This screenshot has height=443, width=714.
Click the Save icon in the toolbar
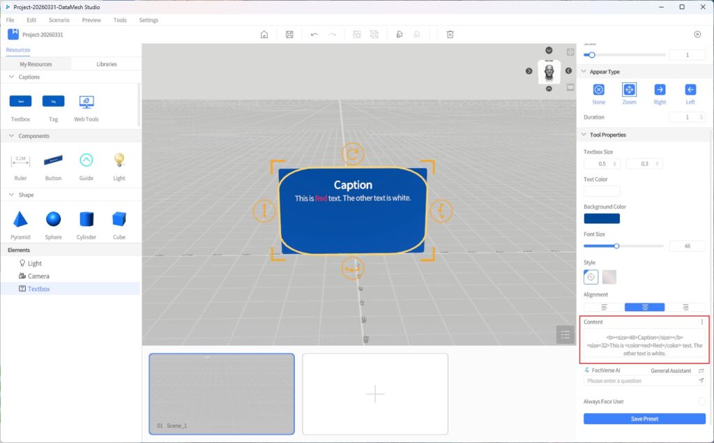tap(289, 34)
